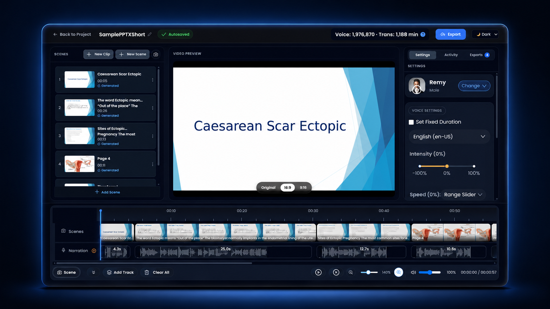The width and height of the screenshot is (550, 309).
Task: Click the scenes list vertical scrollbar
Action: point(159,117)
